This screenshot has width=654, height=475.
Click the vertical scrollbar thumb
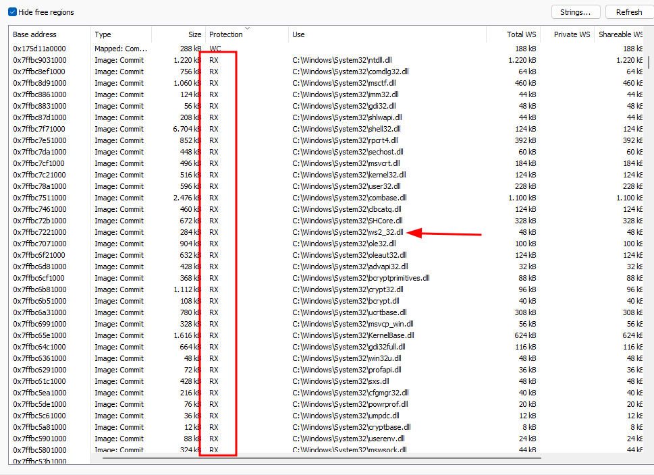click(649, 62)
